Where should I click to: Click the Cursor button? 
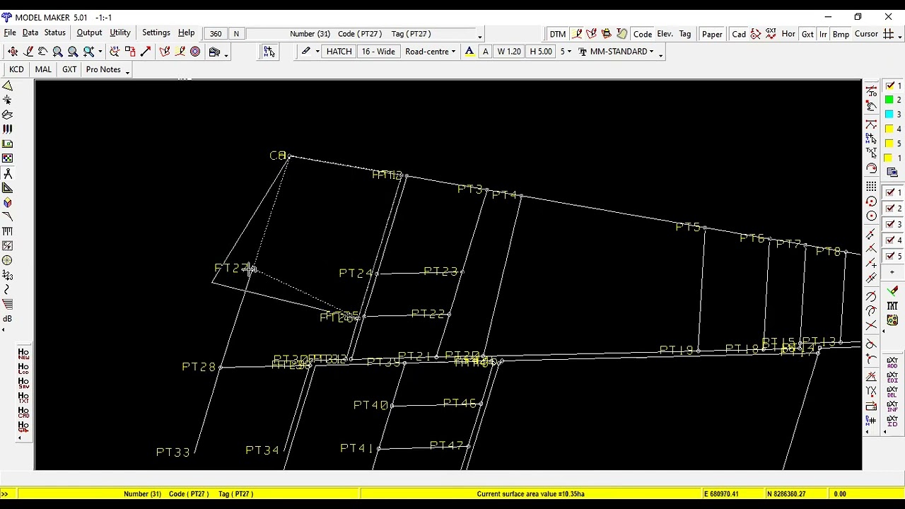pyautogui.click(x=866, y=34)
